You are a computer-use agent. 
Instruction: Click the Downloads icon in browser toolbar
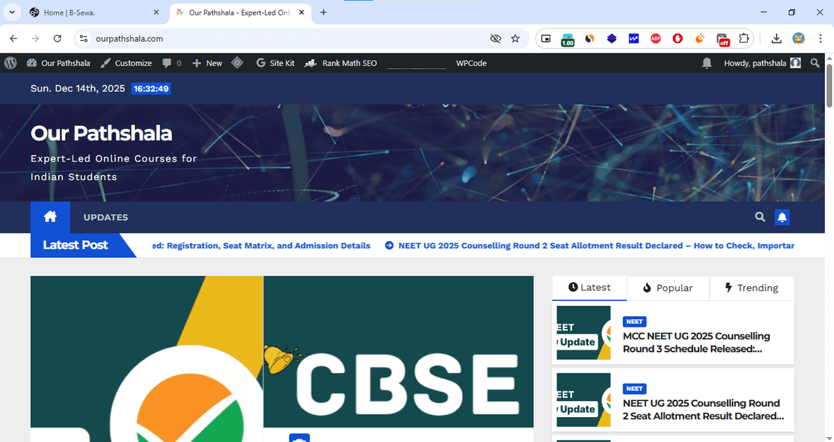point(776,38)
